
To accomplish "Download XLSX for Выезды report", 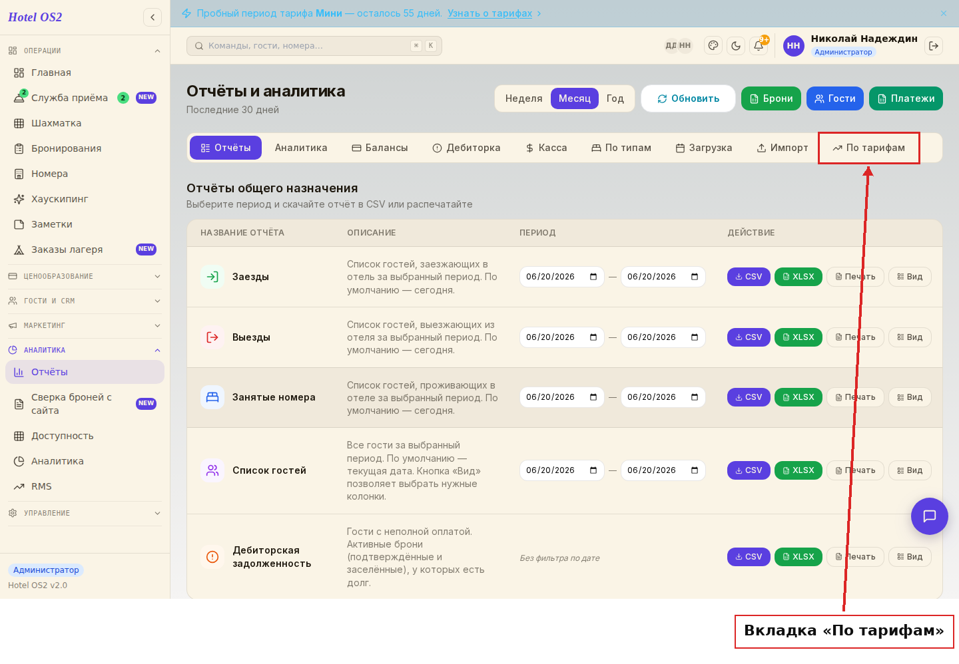I will (799, 337).
